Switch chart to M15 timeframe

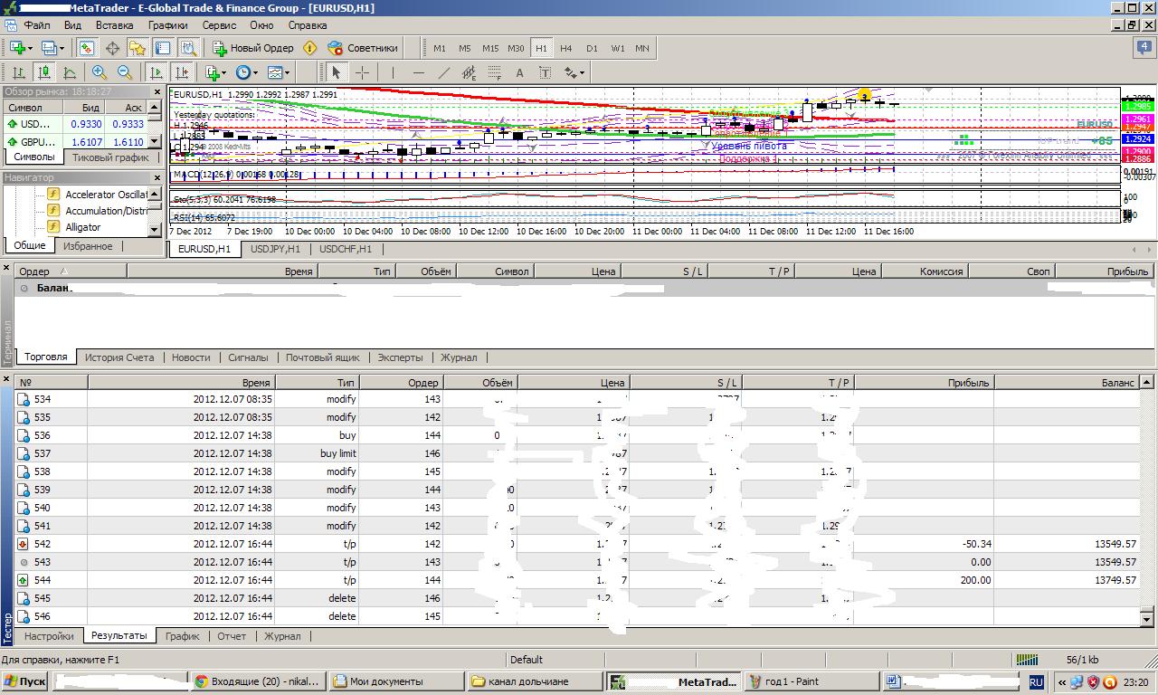[490, 48]
